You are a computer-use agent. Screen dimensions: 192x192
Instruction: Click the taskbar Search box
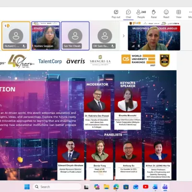click(57, 187)
